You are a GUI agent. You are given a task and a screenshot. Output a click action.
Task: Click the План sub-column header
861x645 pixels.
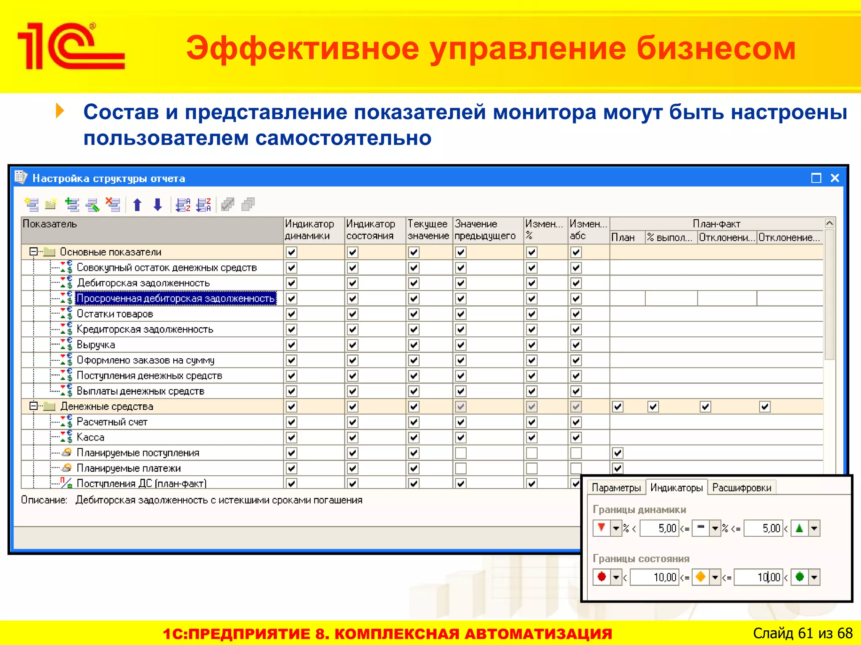point(628,237)
